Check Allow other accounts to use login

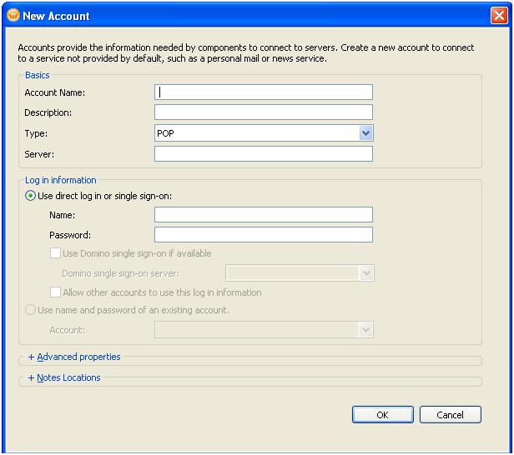coord(55,292)
